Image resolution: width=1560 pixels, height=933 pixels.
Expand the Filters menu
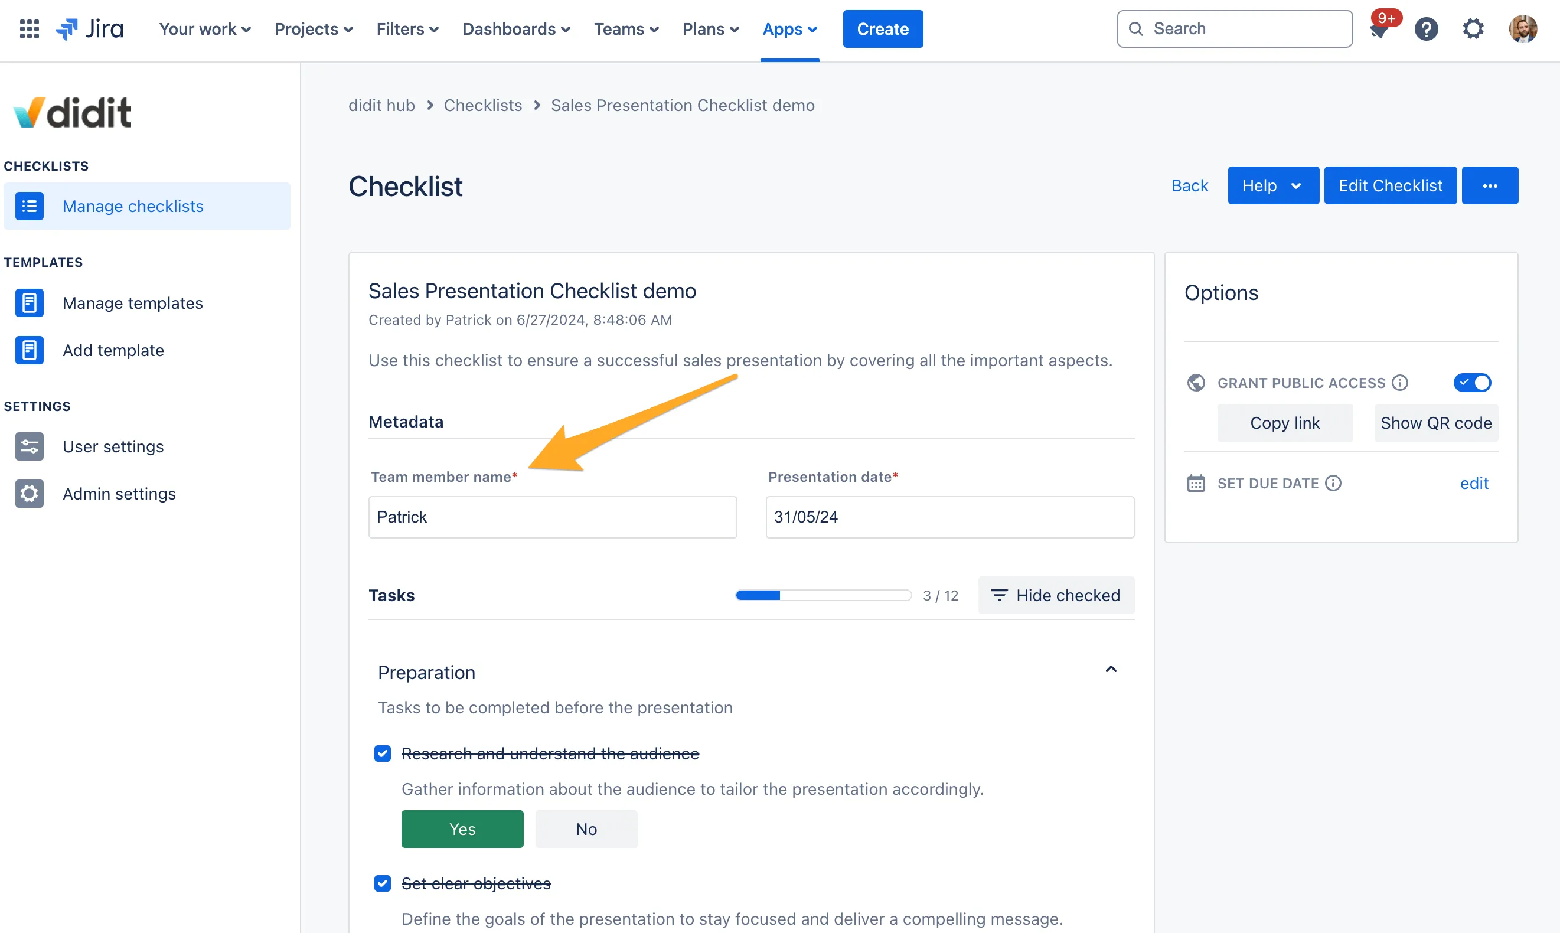click(407, 29)
